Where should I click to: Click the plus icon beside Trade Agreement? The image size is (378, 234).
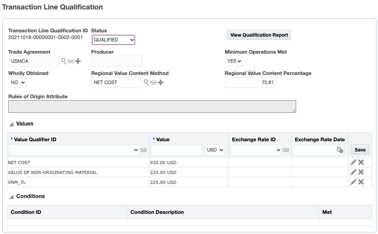[78, 61]
